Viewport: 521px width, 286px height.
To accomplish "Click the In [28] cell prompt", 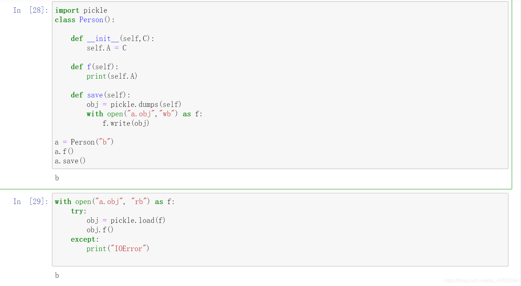I will click(x=30, y=10).
